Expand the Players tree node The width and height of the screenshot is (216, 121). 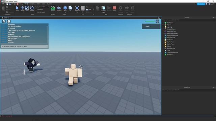tap(163, 25)
